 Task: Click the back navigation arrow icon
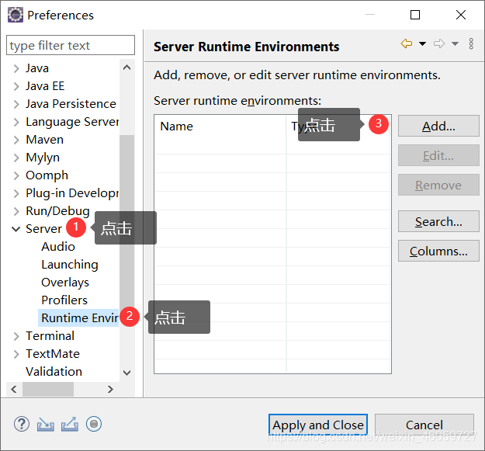point(407,43)
